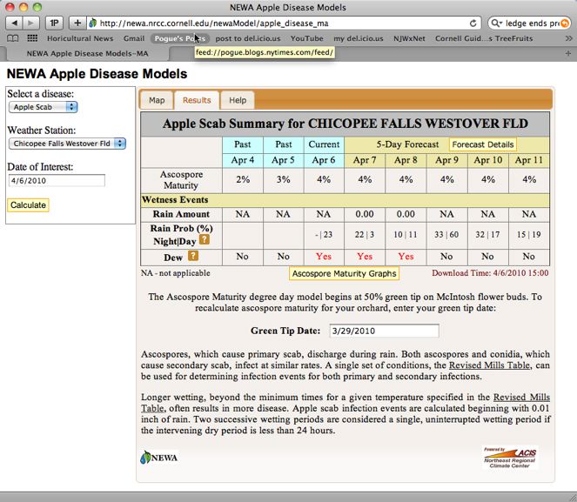Screen dimensions: 577x502
Task: Click the red Yes dew value for Apr 6
Action: click(x=324, y=257)
